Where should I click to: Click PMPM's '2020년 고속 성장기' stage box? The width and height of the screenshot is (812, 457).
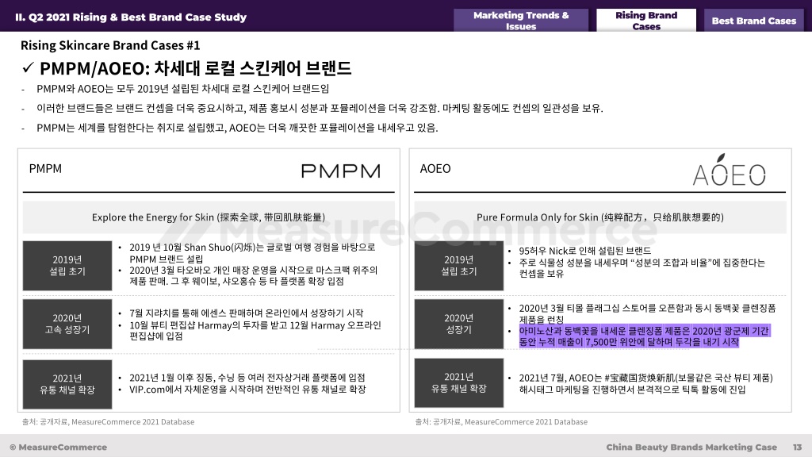tap(67, 324)
